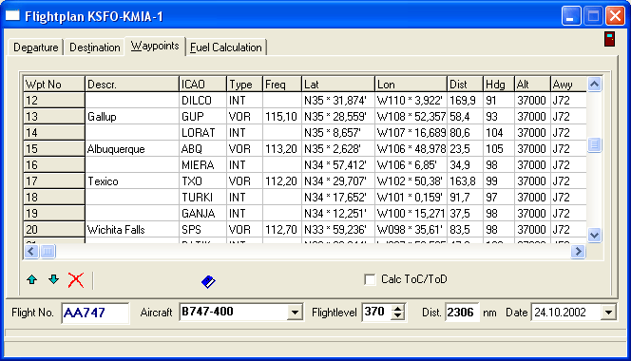Open the Fuel Calculation tab
631x361 pixels.
point(226,47)
